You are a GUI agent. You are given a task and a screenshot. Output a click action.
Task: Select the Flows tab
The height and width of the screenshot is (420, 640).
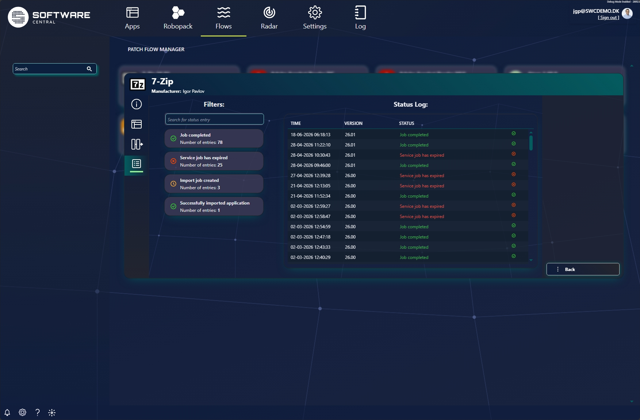(223, 18)
